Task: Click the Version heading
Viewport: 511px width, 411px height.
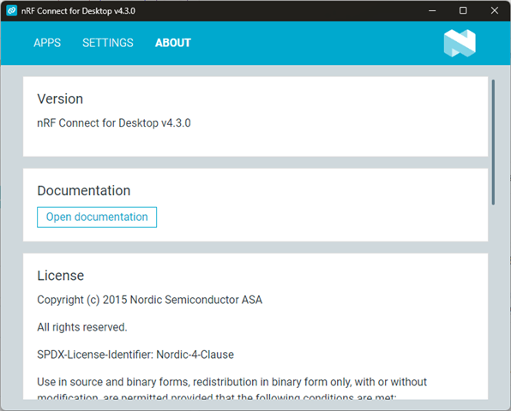Action: point(60,99)
